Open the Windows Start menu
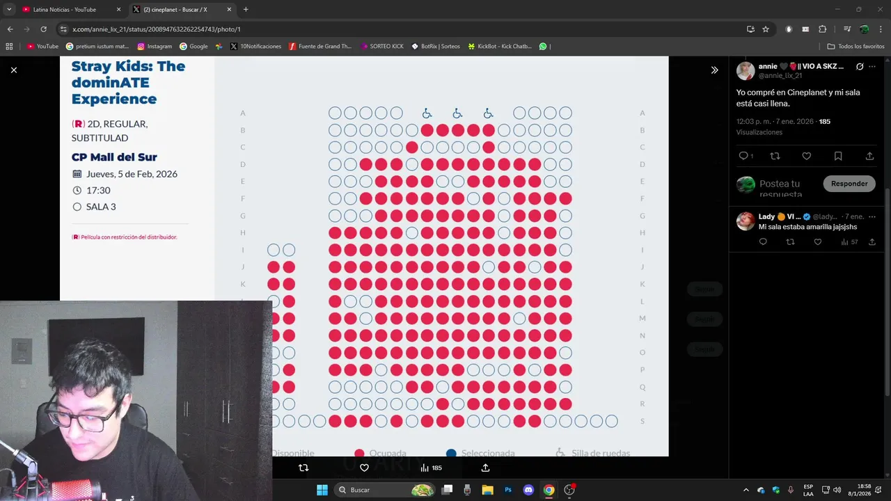This screenshot has width=891, height=501. click(x=322, y=490)
